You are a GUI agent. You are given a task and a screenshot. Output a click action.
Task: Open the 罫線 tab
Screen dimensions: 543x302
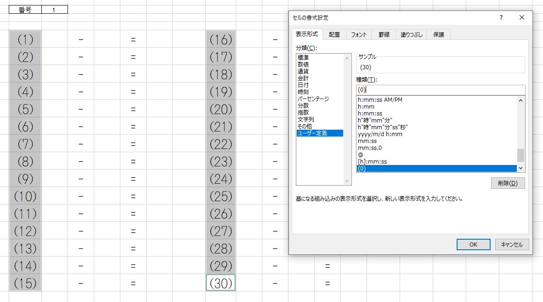point(384,34)
